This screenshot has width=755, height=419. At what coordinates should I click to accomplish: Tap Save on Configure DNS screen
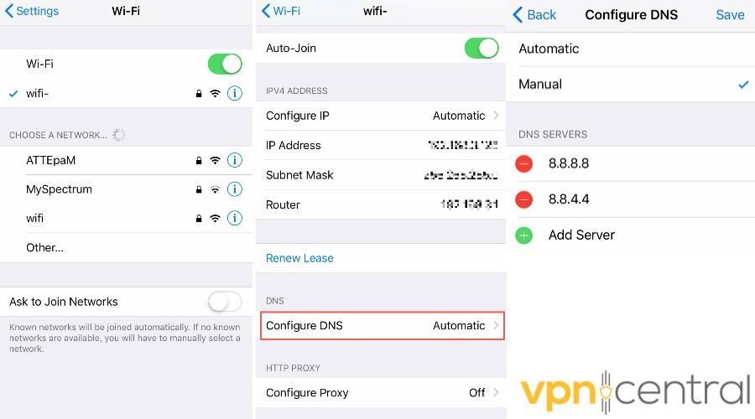click(730, 15)
